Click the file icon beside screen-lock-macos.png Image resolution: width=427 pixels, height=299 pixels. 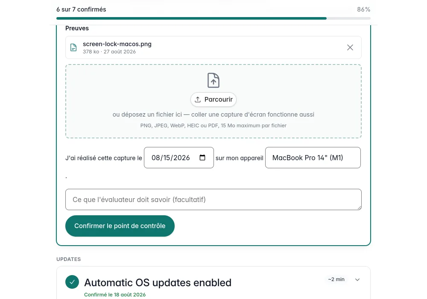pyautogui.click(x=73, y=47)
